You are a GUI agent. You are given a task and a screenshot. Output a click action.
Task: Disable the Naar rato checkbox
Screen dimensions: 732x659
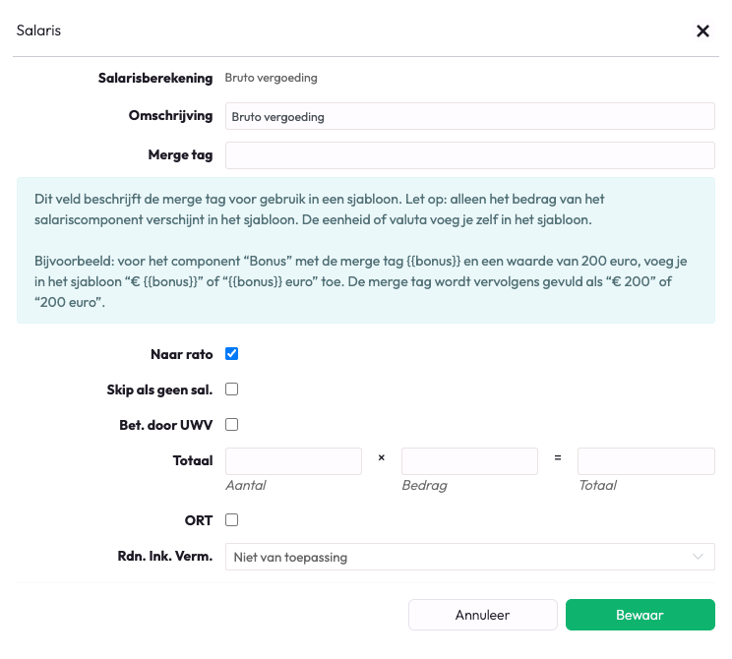click(x=232, y=354)
